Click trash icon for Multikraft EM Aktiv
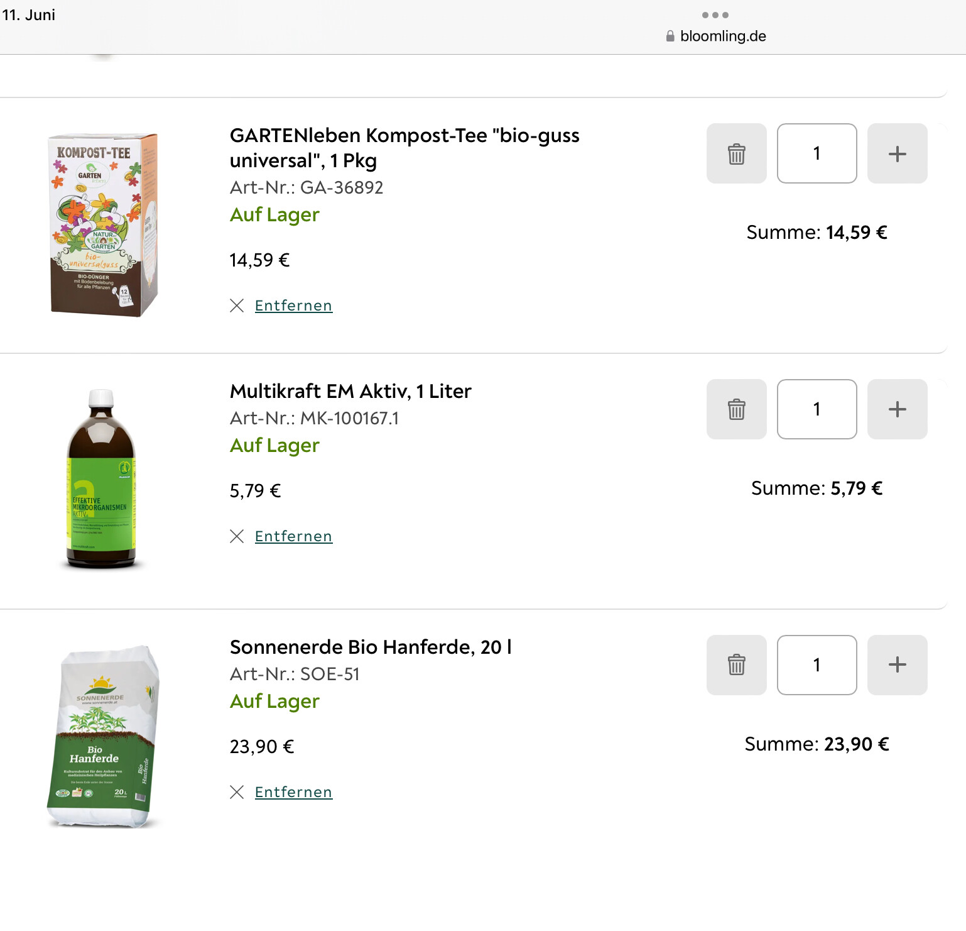This screenshot has height=931, width=966. (x=736, y=409)
